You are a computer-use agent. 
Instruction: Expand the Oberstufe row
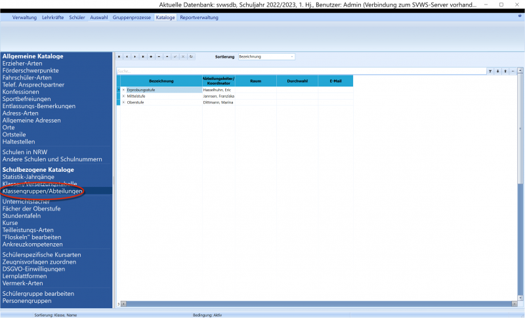[x=123, y=102]
